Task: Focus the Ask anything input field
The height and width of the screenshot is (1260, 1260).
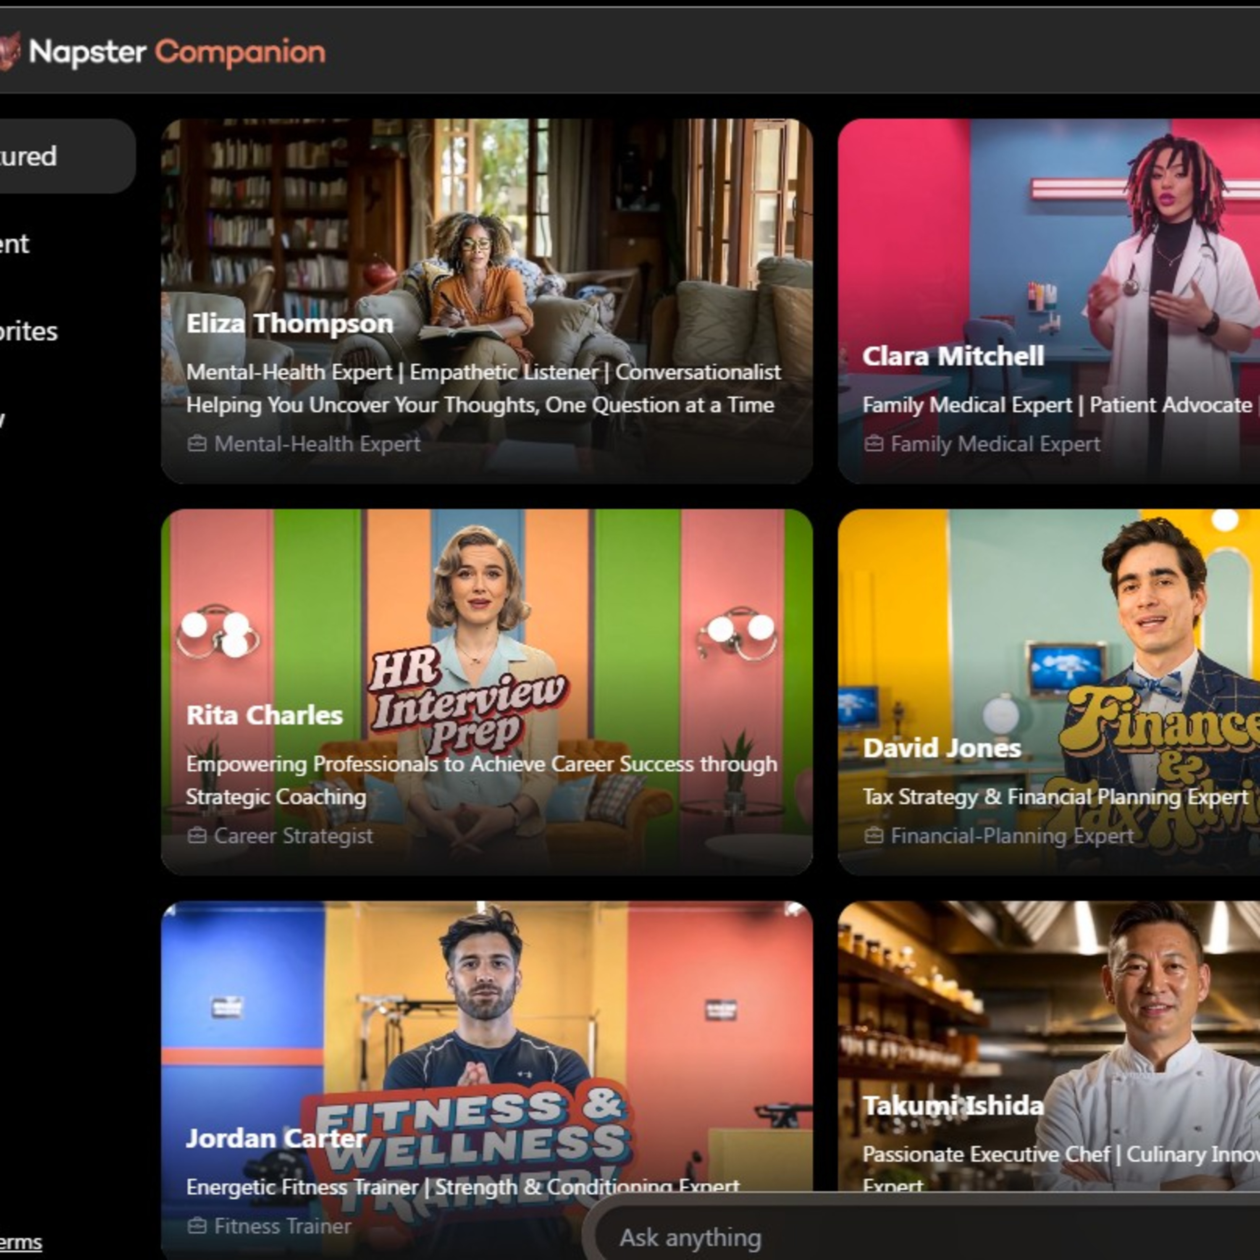Action: [x=926, y=1236]
